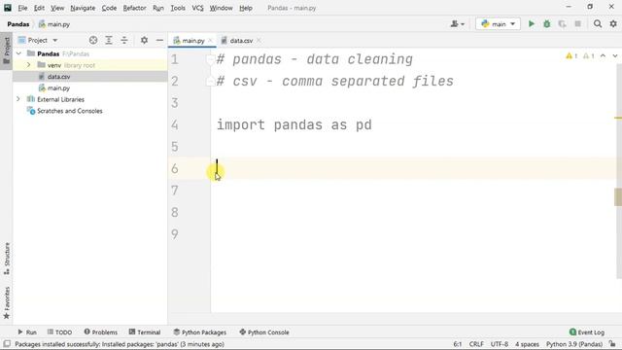Click main.py breadcrumb in navigation bar
This screenshot has height=350, width=622.
(x=54, y=24)
